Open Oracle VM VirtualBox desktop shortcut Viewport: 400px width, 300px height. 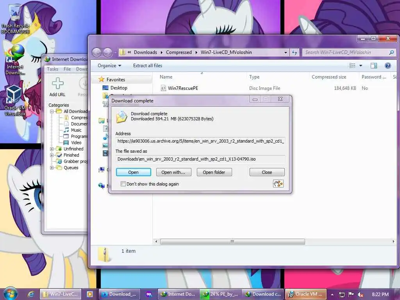pyautogui.click(x=15, y=101)
